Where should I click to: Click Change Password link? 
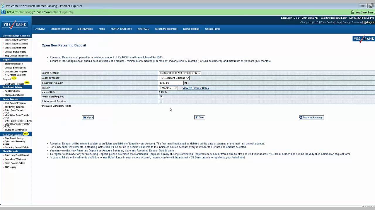352,22
